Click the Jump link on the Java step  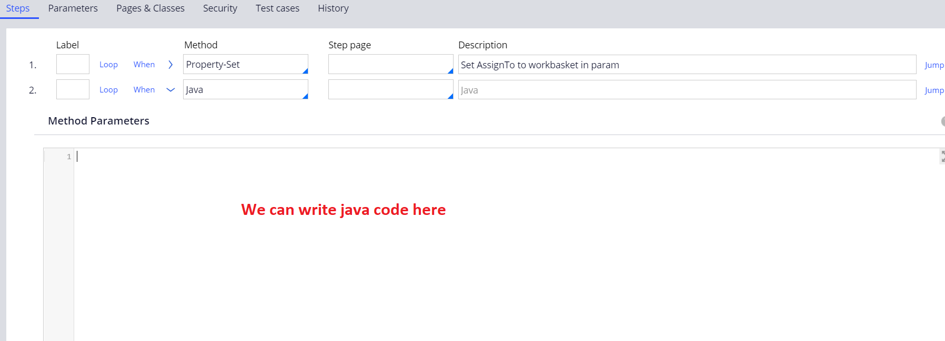934,90
